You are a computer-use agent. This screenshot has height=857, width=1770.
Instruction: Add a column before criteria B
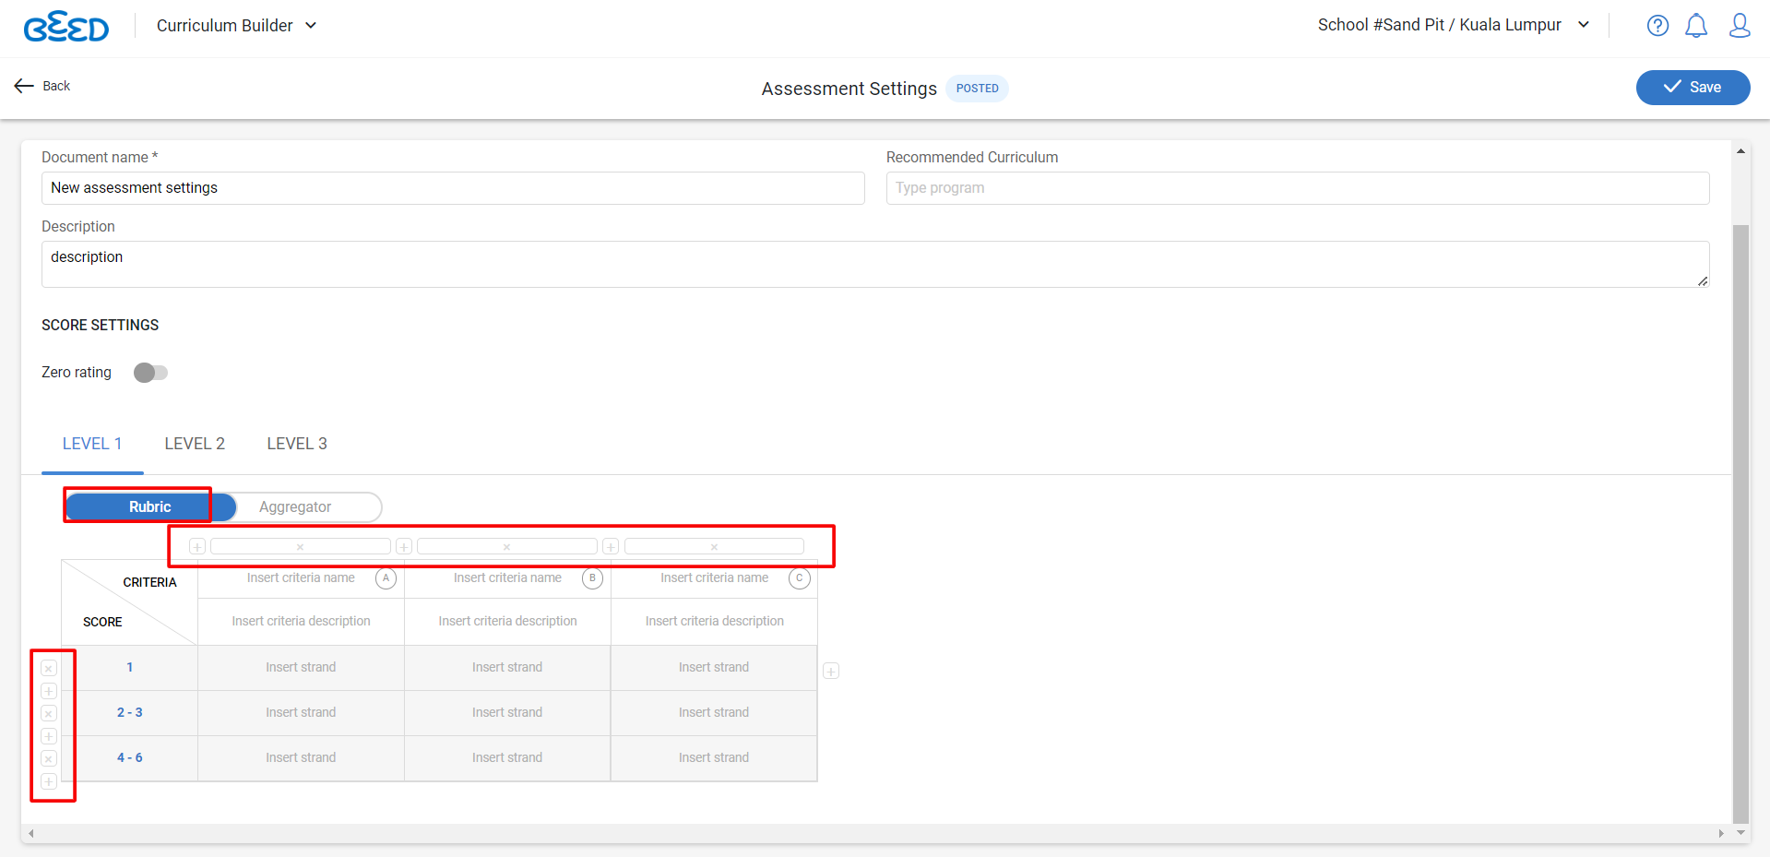(x=404, y=546)
